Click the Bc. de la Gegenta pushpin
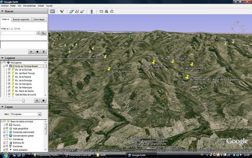This screenshot has height=158, width=252. [109, 69]
